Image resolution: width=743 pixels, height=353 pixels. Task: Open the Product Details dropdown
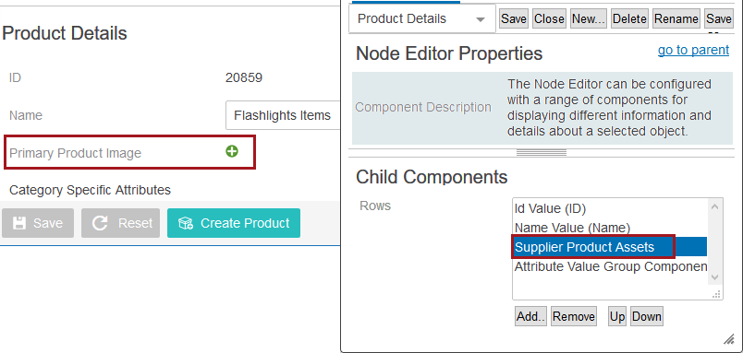coord(422,19)
